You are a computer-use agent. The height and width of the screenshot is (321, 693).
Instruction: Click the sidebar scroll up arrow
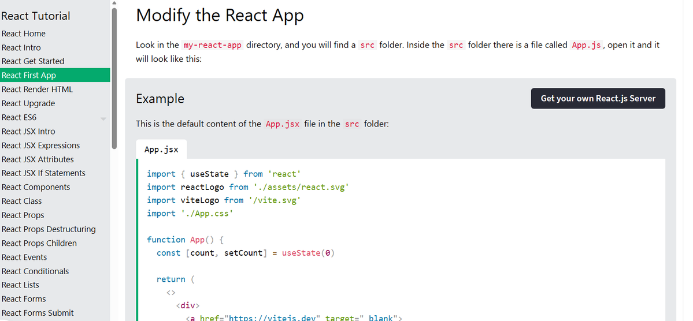pyautogui.click(x=114, y=3)
